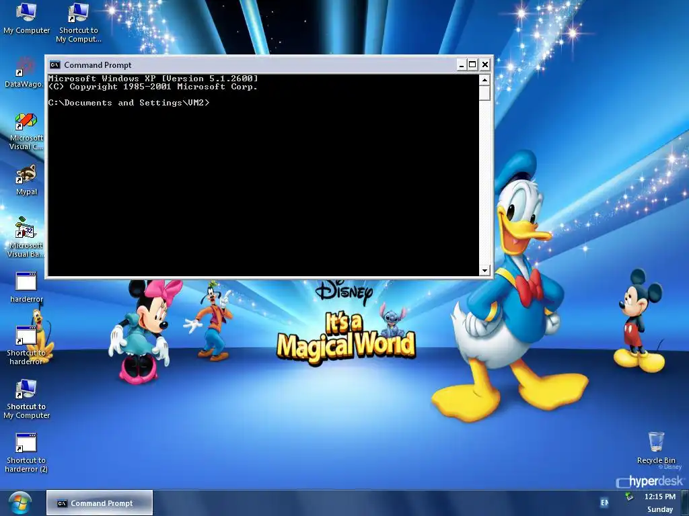Click the network tray icon
Viewport: 689px width, 516px height.
630,497
